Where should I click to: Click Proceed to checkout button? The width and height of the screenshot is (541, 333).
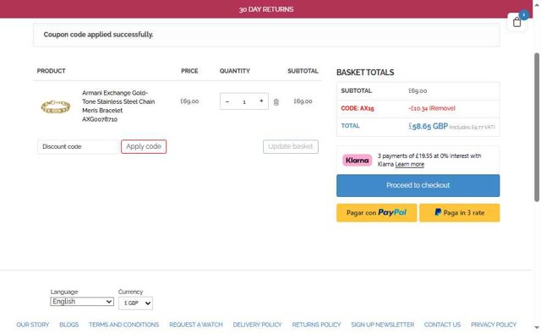click(x=418, y=186)
